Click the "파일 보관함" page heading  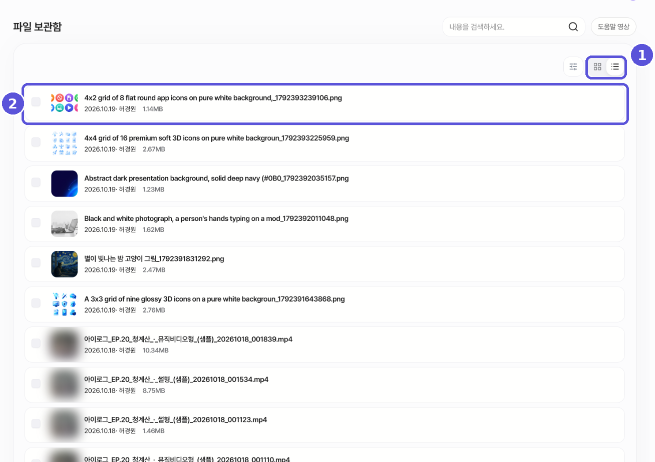[x=38, y=27]
